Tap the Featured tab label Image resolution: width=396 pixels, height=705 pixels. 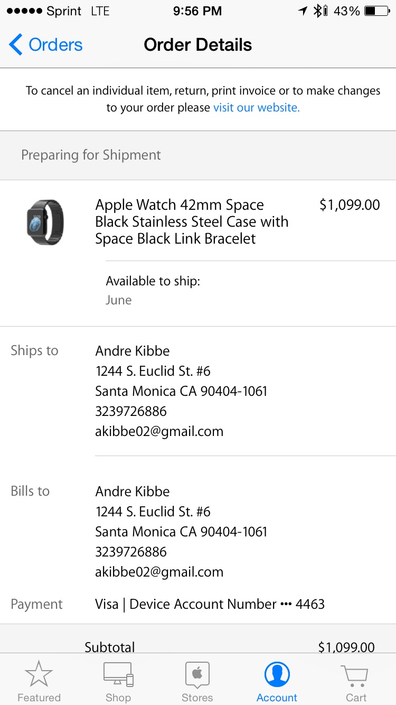[39, 698]
